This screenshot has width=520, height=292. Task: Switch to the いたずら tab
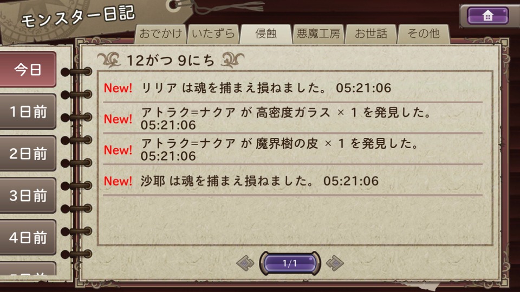213,34
